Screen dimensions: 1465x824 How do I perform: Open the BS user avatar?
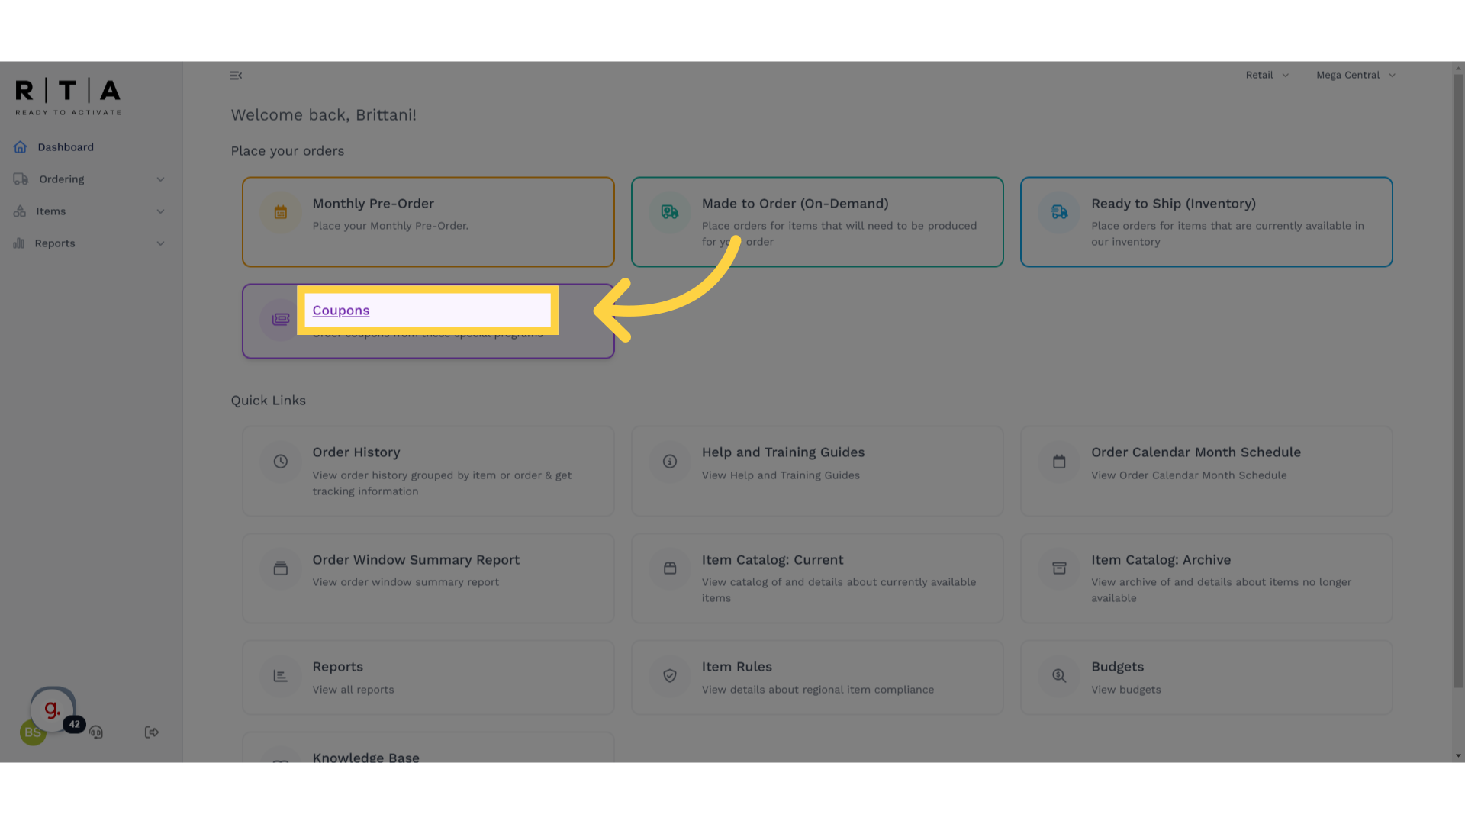tap(32, 733)
